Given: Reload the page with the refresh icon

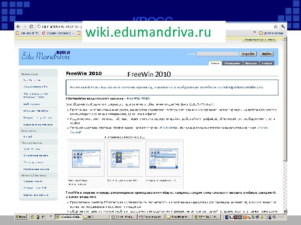Looking at the screenshot, I should 31,26.
